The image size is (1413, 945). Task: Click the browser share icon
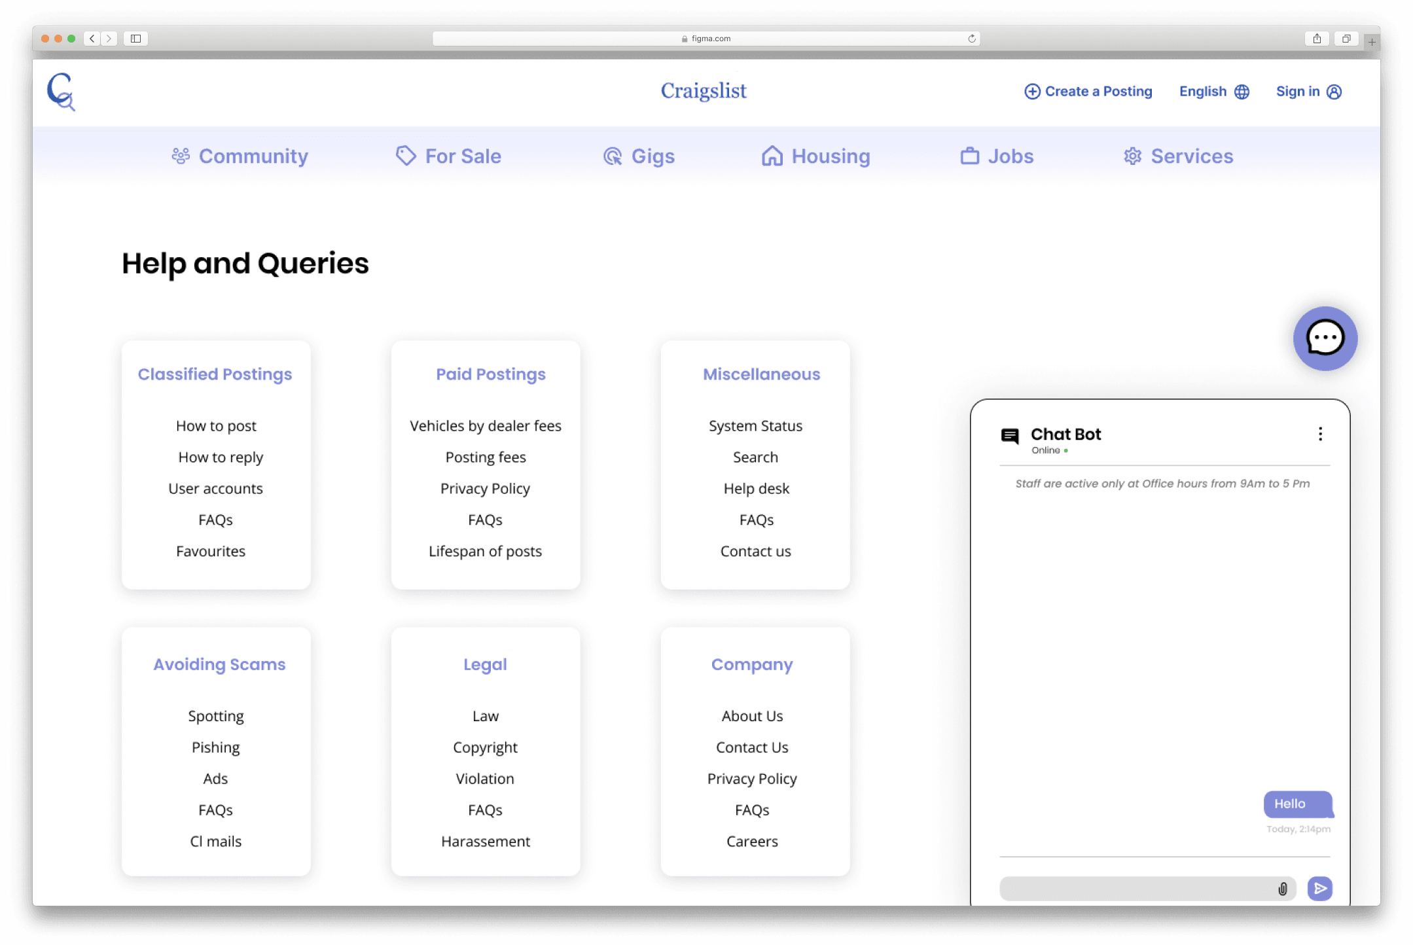[x=1317, y=39]
